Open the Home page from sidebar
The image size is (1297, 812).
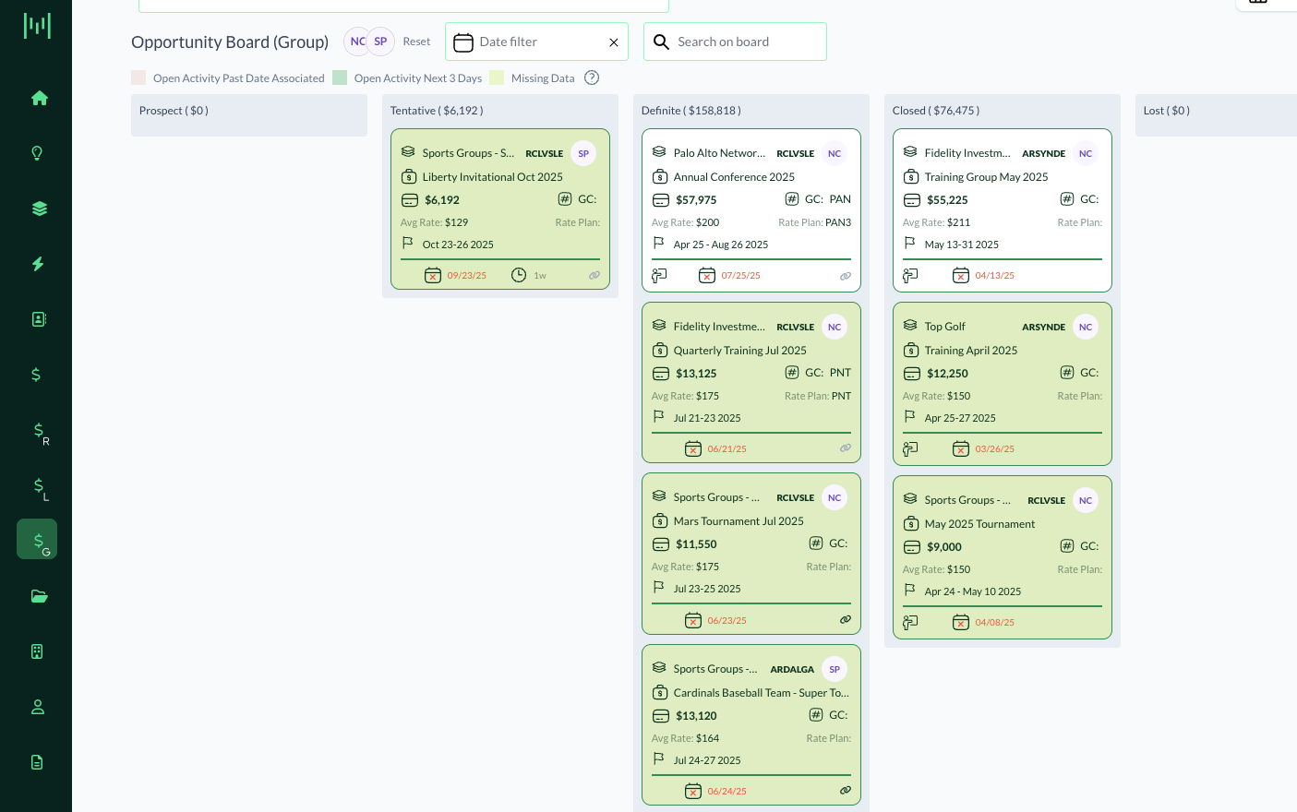[x=39, y=98]
